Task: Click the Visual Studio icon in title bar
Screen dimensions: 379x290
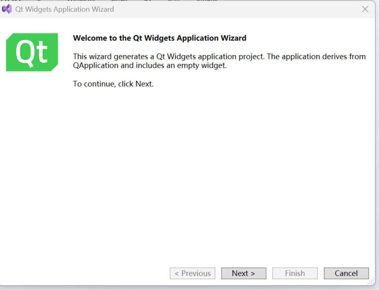Action: (x=7, y=9)
